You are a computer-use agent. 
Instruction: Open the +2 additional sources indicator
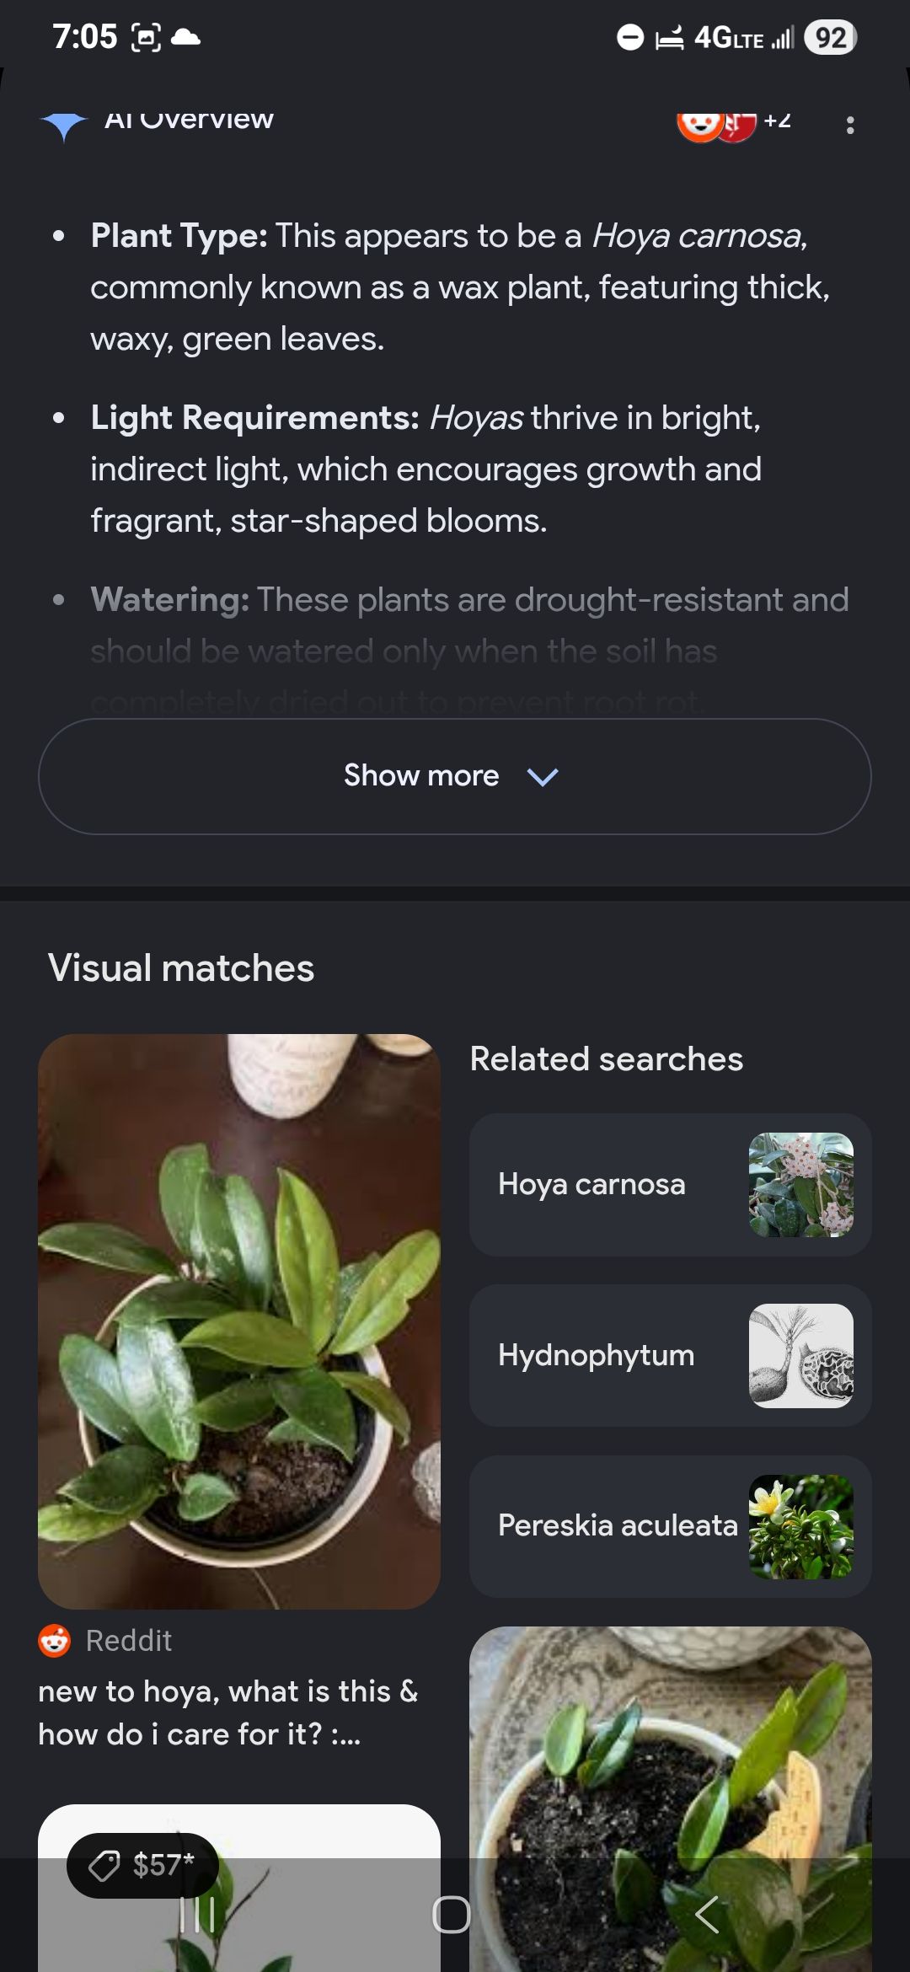click(777, 120)
